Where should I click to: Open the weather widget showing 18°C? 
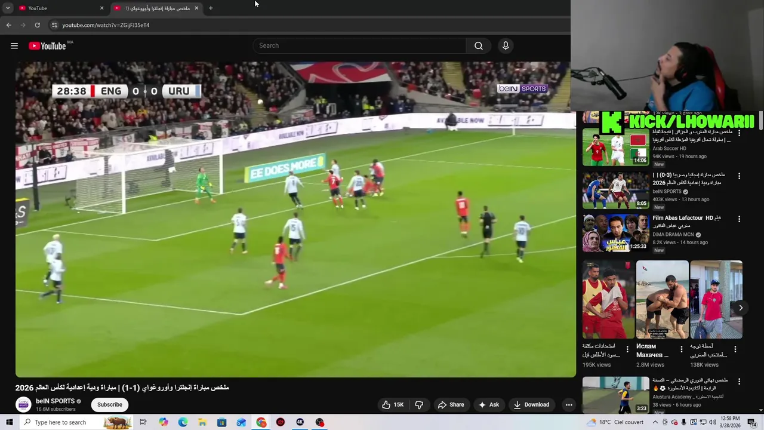click(x=615, y=422)
